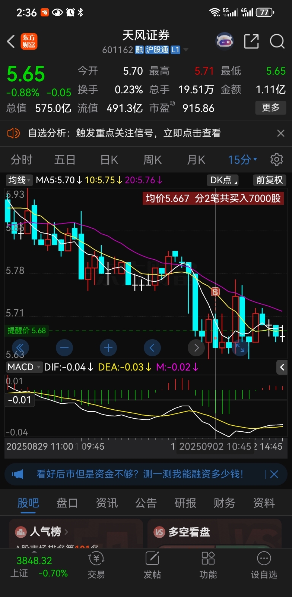
Task: Move chart cursor right arrow
Action: (196, 348)
